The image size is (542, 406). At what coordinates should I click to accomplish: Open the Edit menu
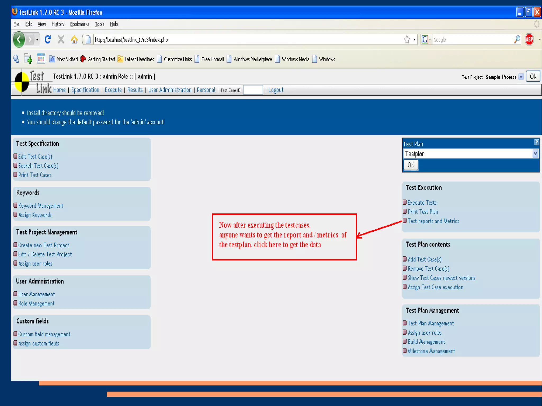[29, 24]
